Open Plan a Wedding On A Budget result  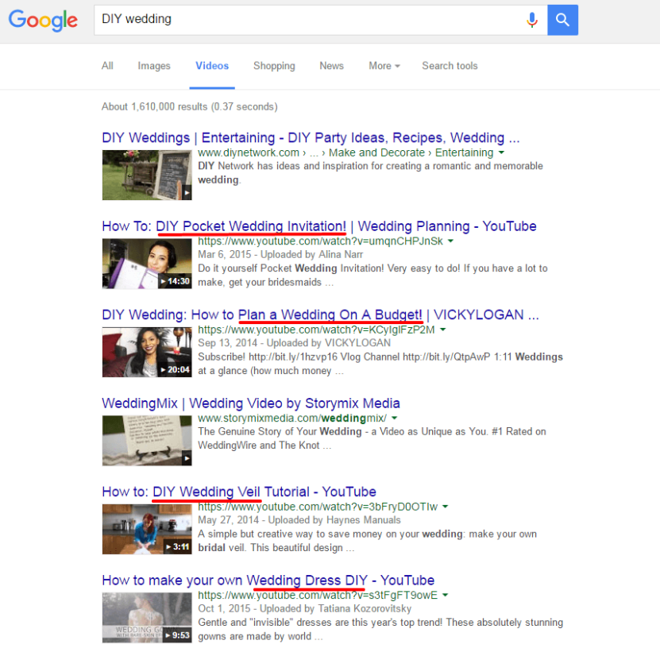[x=320, y=314]
